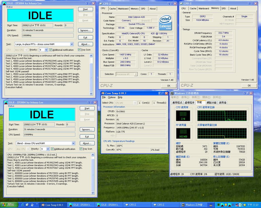Click the Task Manager title bar icon
Viewport: 261px width, 208px height.
(x=172, y=93)
